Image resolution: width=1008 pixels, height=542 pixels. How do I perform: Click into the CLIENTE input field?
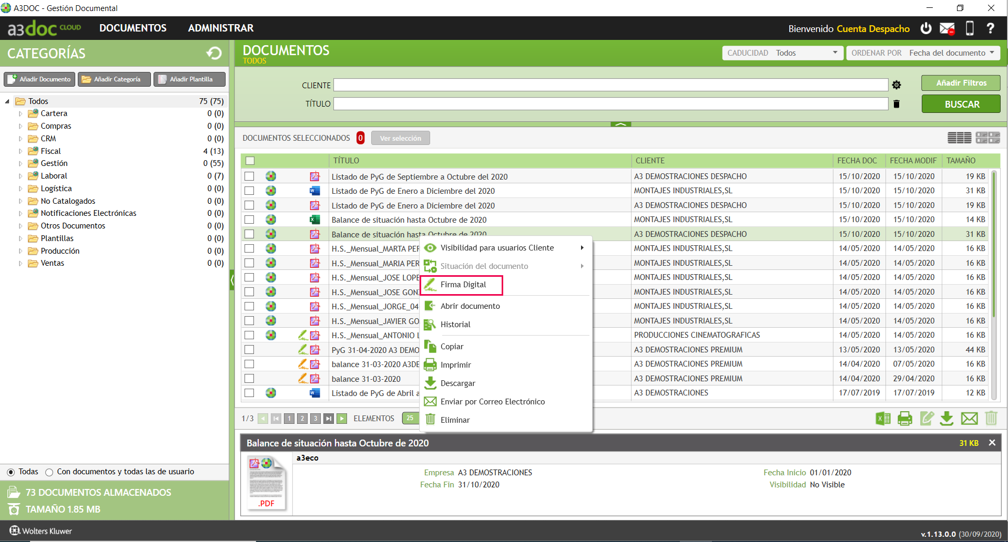pyautogui.click(x=610, y=85)
